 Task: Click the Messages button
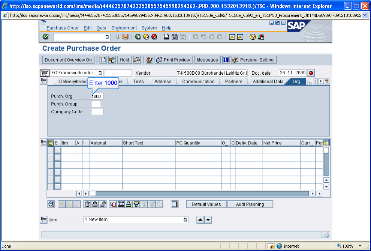(207, 60)
